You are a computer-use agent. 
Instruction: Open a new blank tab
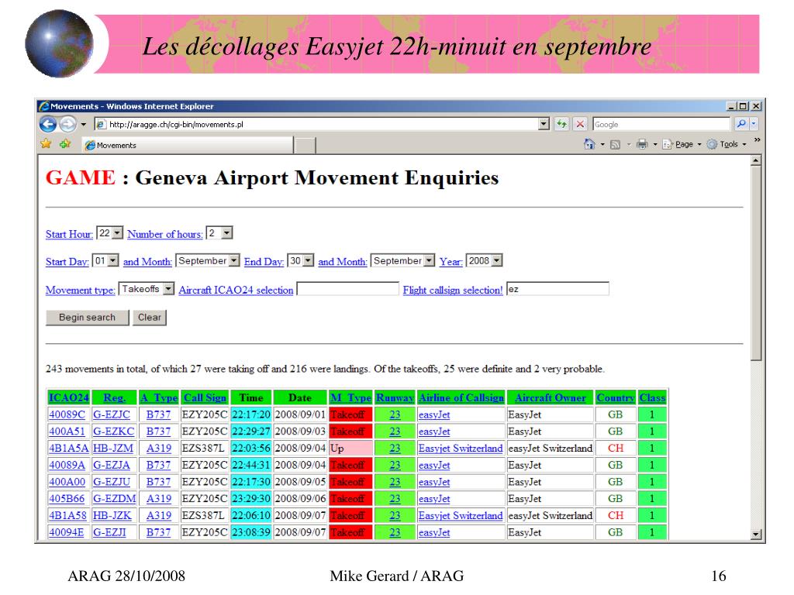(x=306, y=146)
